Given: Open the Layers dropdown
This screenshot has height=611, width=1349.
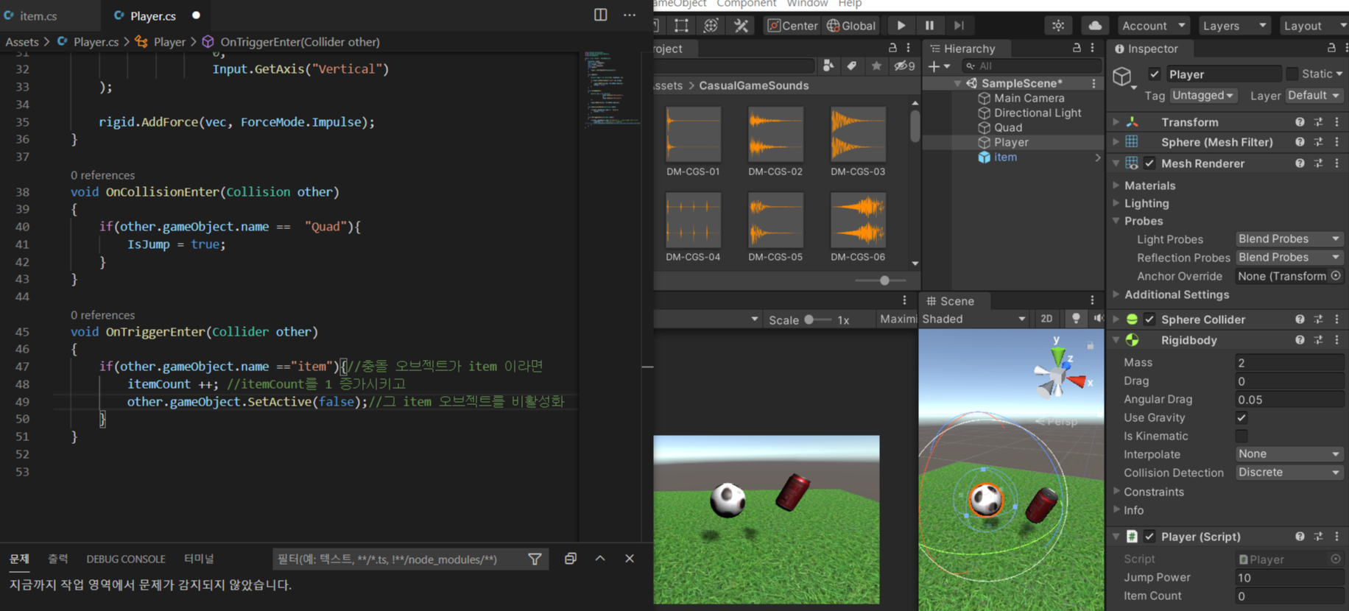Looking at the screenshot, I should (1234, 25).
